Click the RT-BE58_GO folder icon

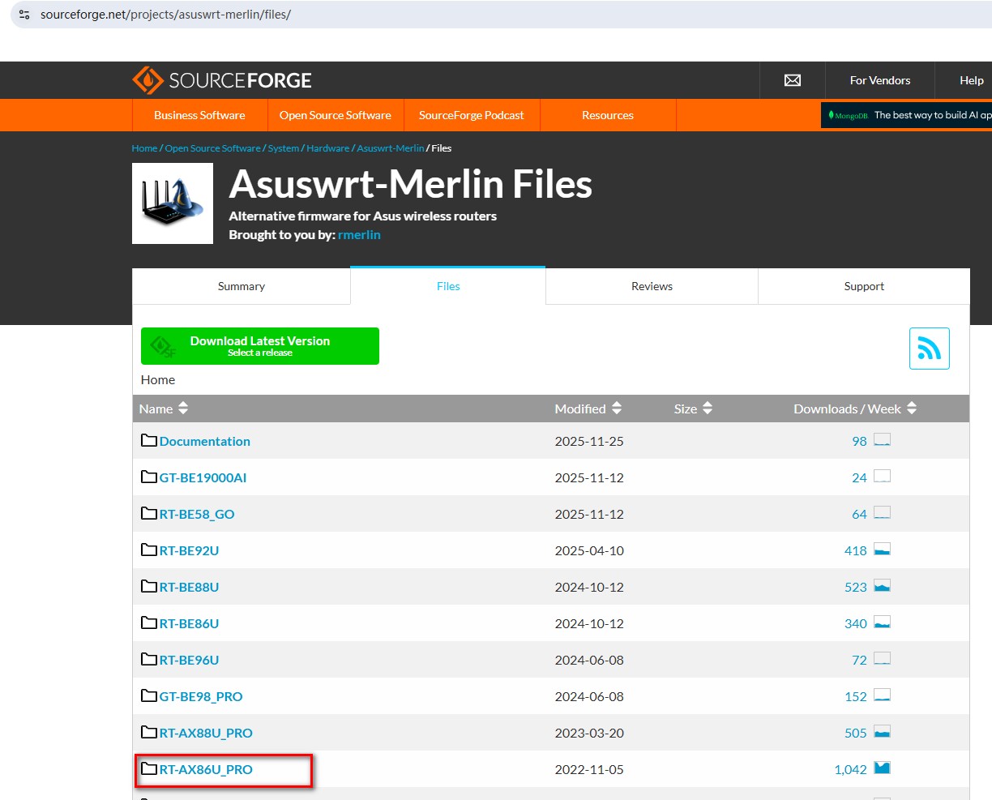coord(149,513)
